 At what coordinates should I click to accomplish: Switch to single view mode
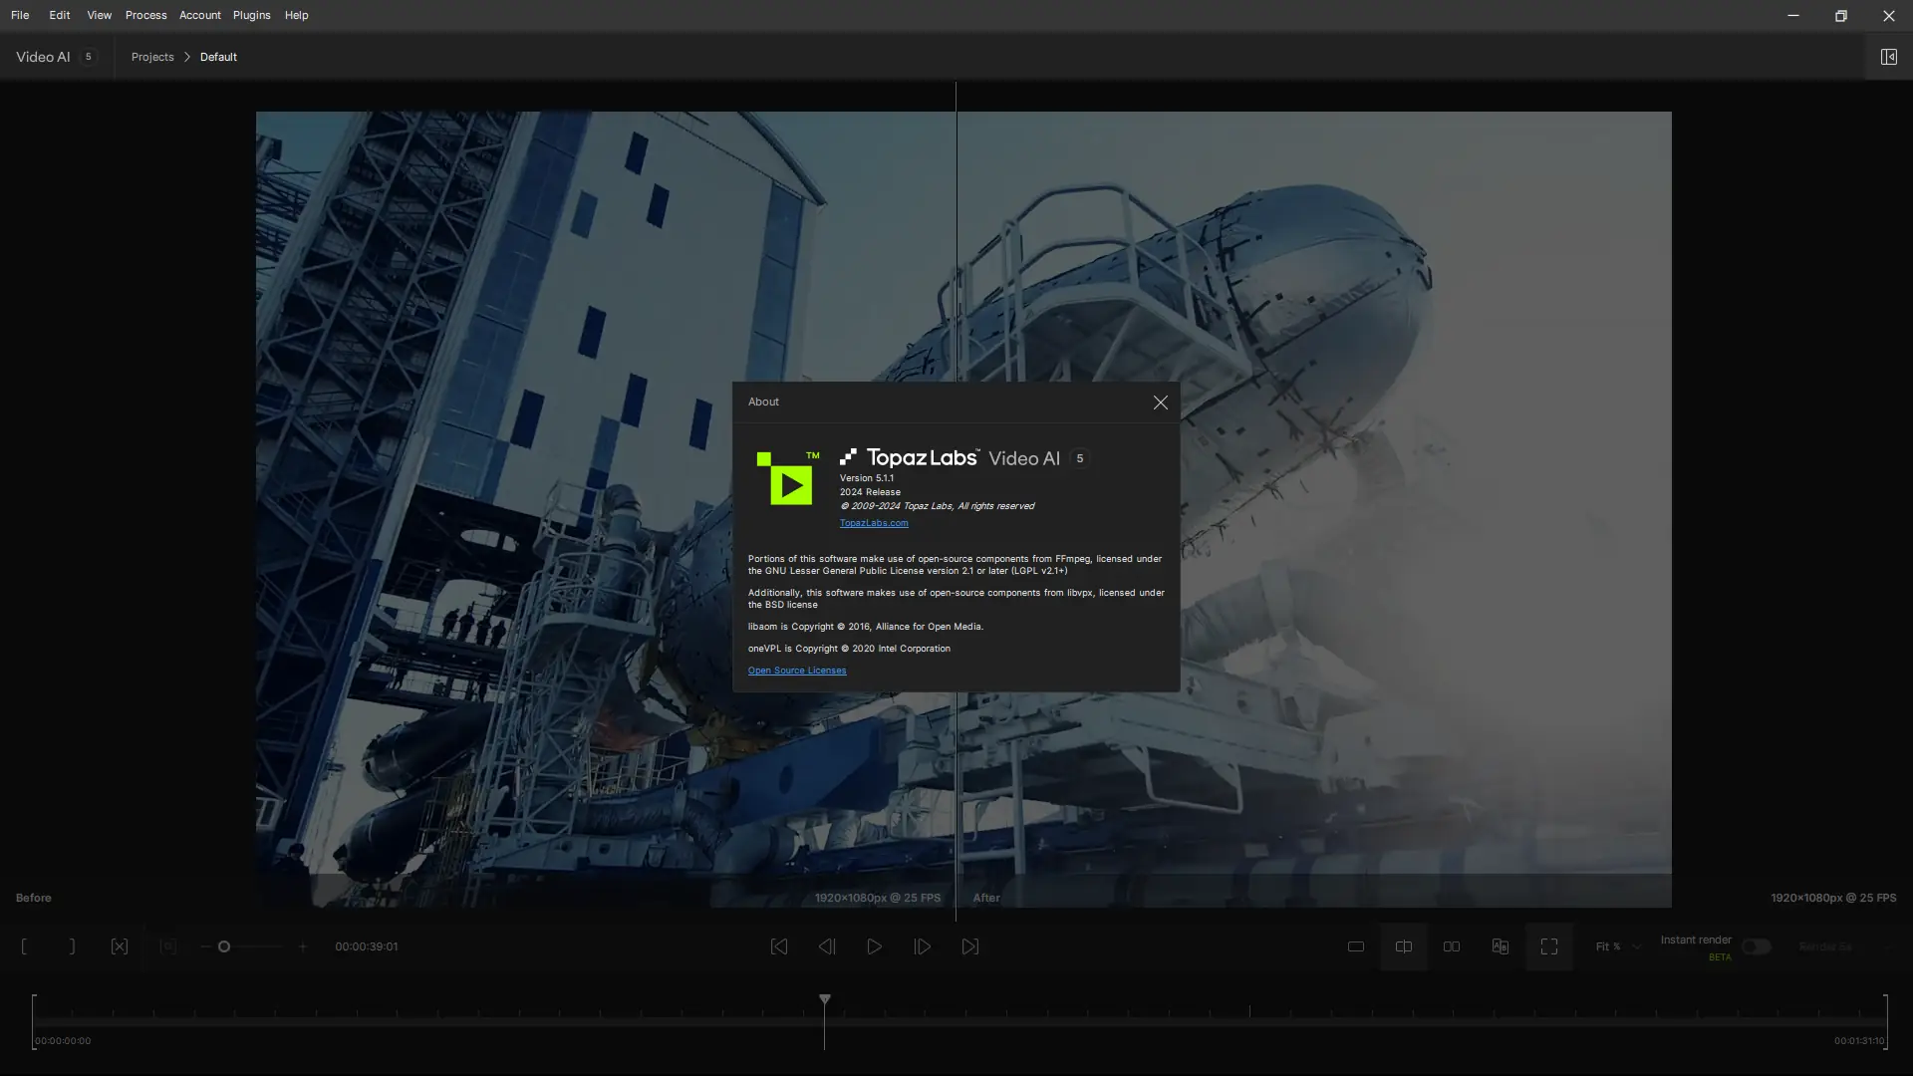point(1355,946)
